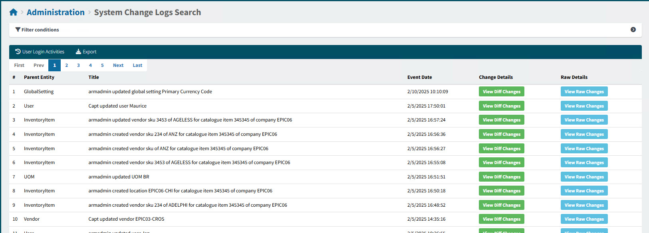View Raw Changes for vendor EPIC03-CROS
This screenshot has width=649, height=233.
click(x=584, y=219)
